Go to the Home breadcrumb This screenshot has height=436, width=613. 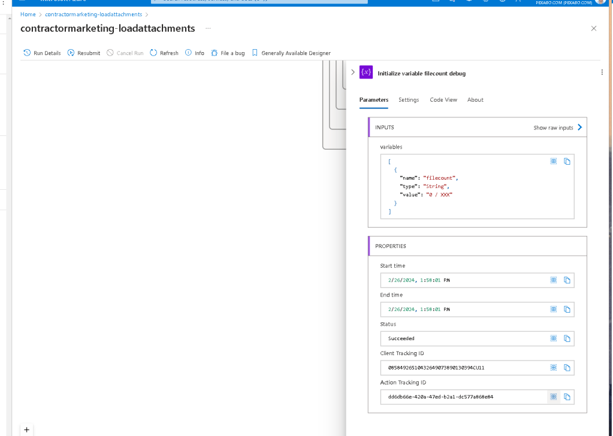point(28,14)
